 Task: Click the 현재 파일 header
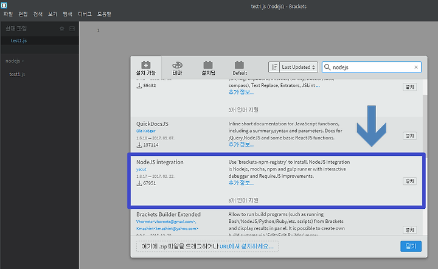pyautogui.click(x=16, y=29)
